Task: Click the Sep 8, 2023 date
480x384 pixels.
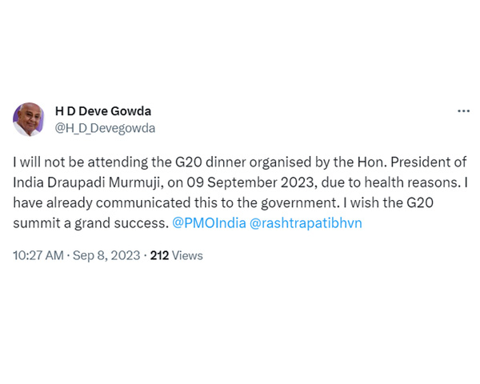Action: click(106, 255)
